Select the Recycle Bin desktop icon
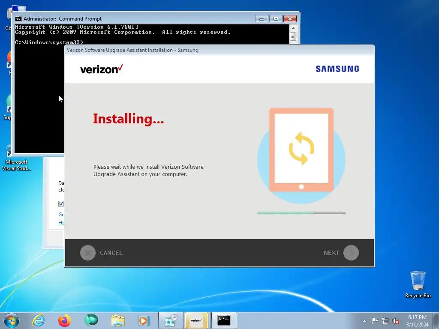This screenshot has width=439, height=329. 418,284
